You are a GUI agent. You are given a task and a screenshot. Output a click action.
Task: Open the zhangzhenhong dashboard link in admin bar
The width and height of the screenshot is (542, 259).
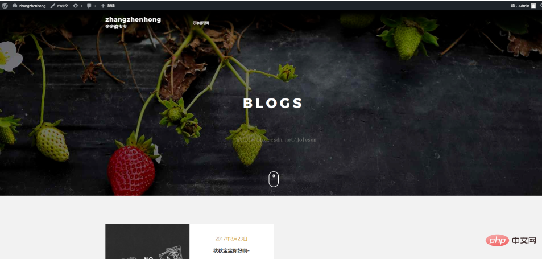pyautogui.click(x=29, y=6)
